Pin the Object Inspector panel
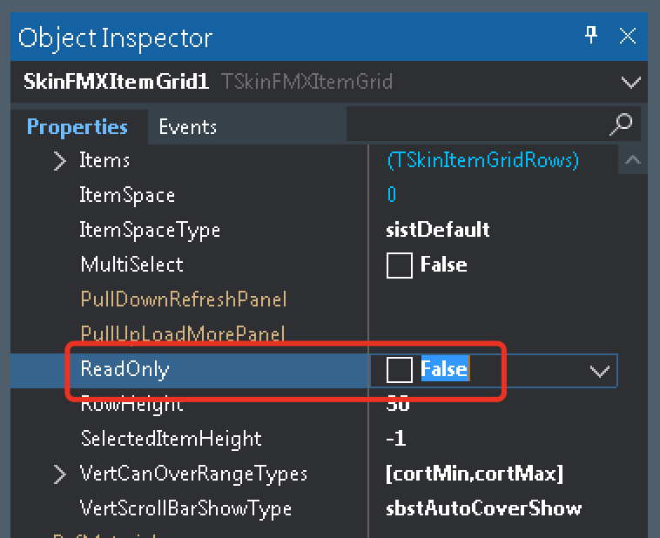Image resolution: width=660 pixels, height=538 pixels. tap(591, 36)
